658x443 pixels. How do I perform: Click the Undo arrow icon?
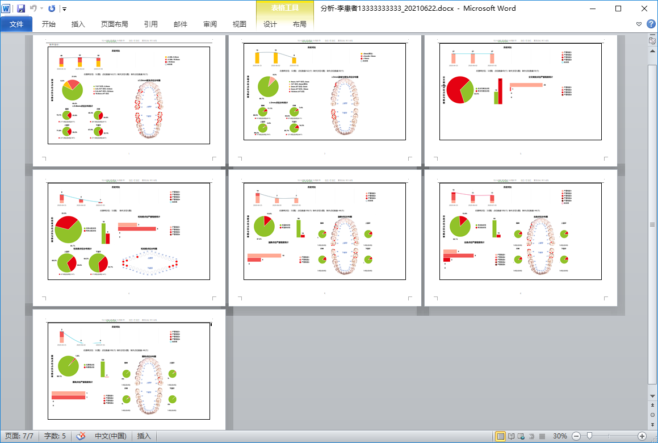click(33, 9)
